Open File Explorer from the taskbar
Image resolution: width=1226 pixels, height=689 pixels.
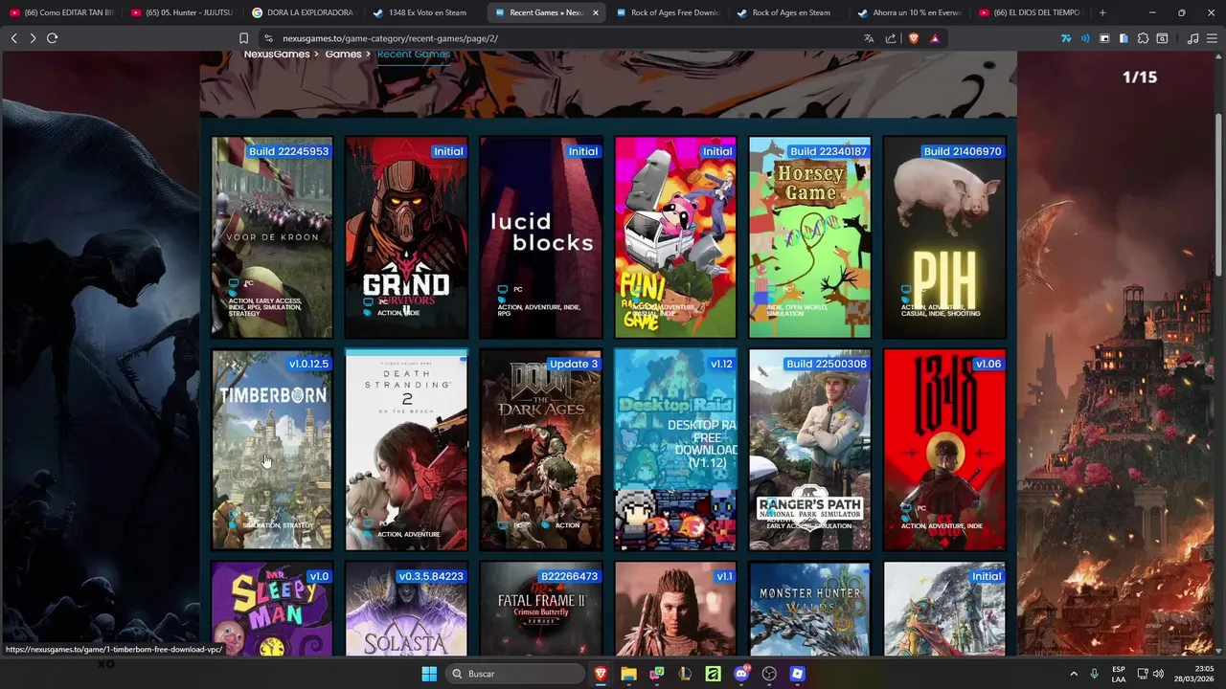pyautogui.click(x=628, y=674)
